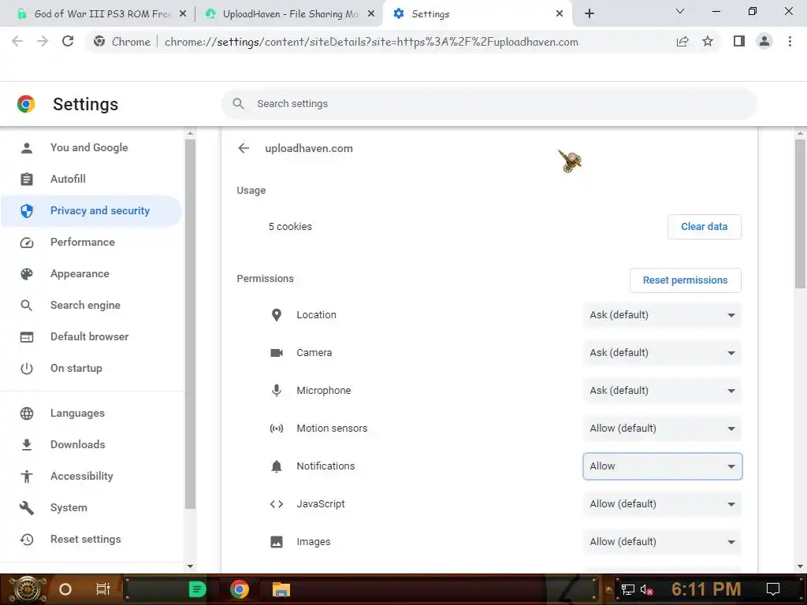Open System settings section

tap(91, 508)
